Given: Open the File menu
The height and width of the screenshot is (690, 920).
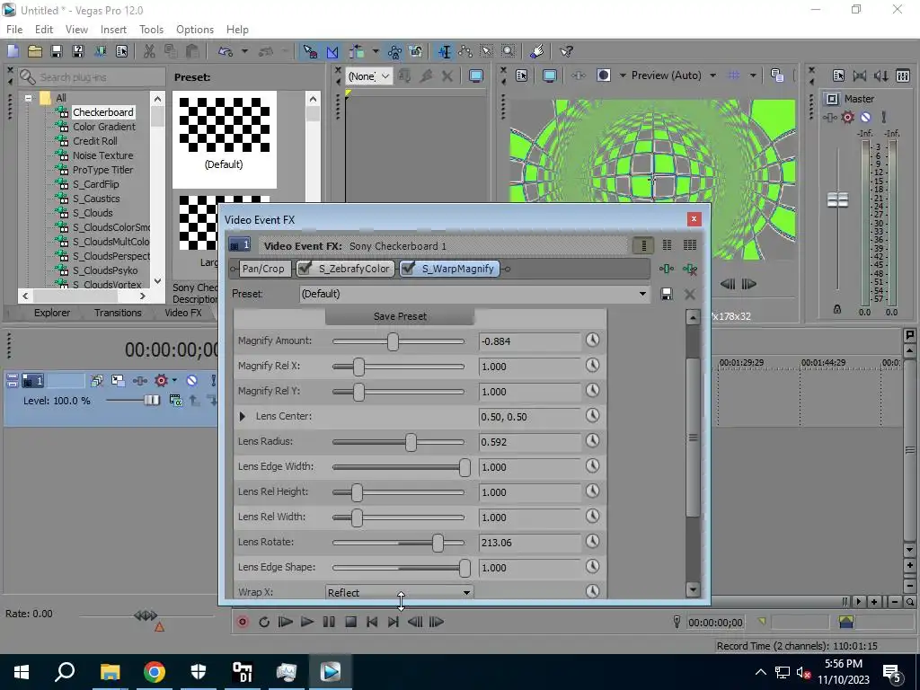Looking at the screenshot, I should coord(14,30).
